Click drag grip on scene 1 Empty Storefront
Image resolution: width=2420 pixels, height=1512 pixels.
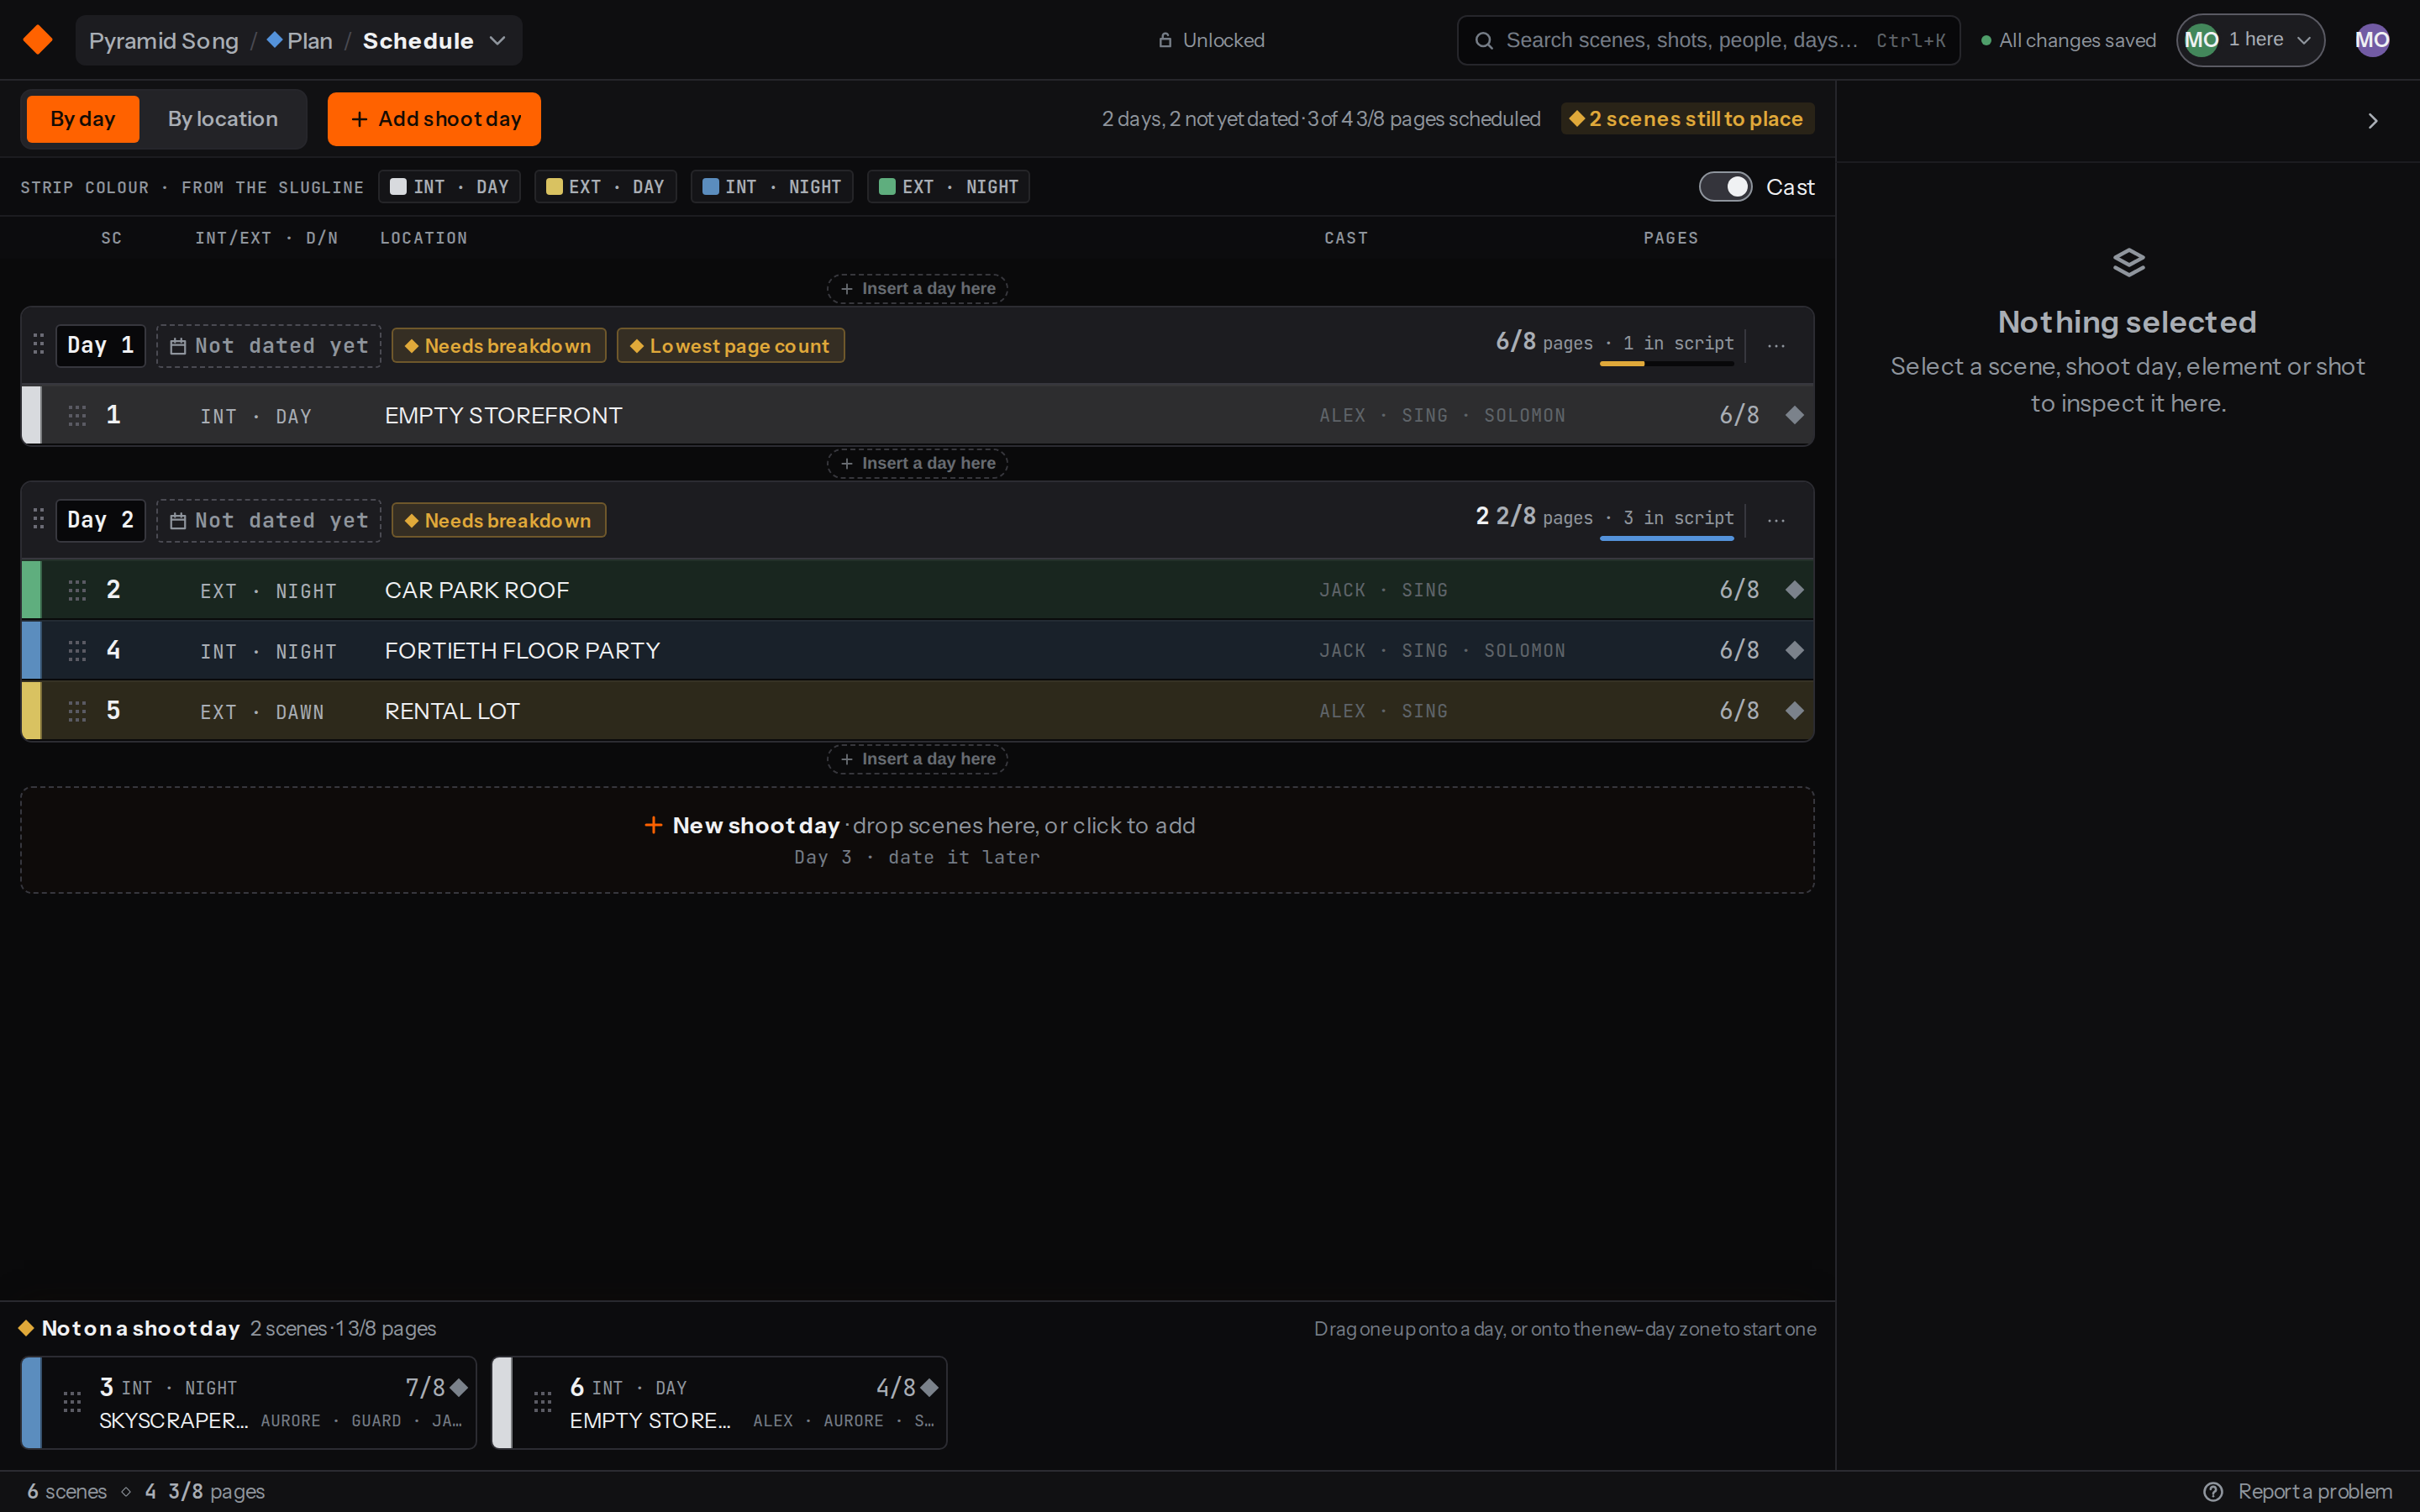click(77, 415)
